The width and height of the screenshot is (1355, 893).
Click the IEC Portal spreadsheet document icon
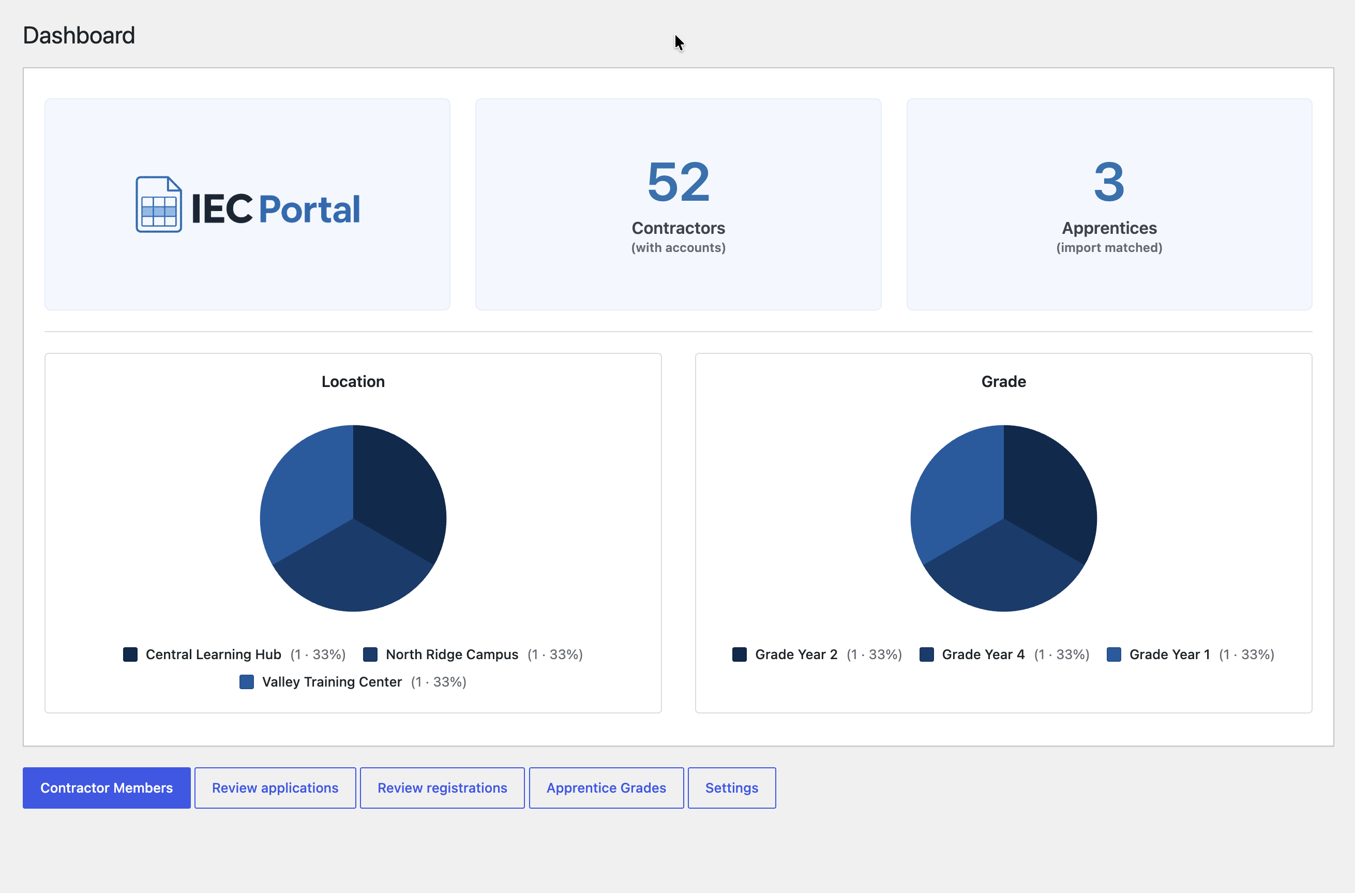click(159, 204)
